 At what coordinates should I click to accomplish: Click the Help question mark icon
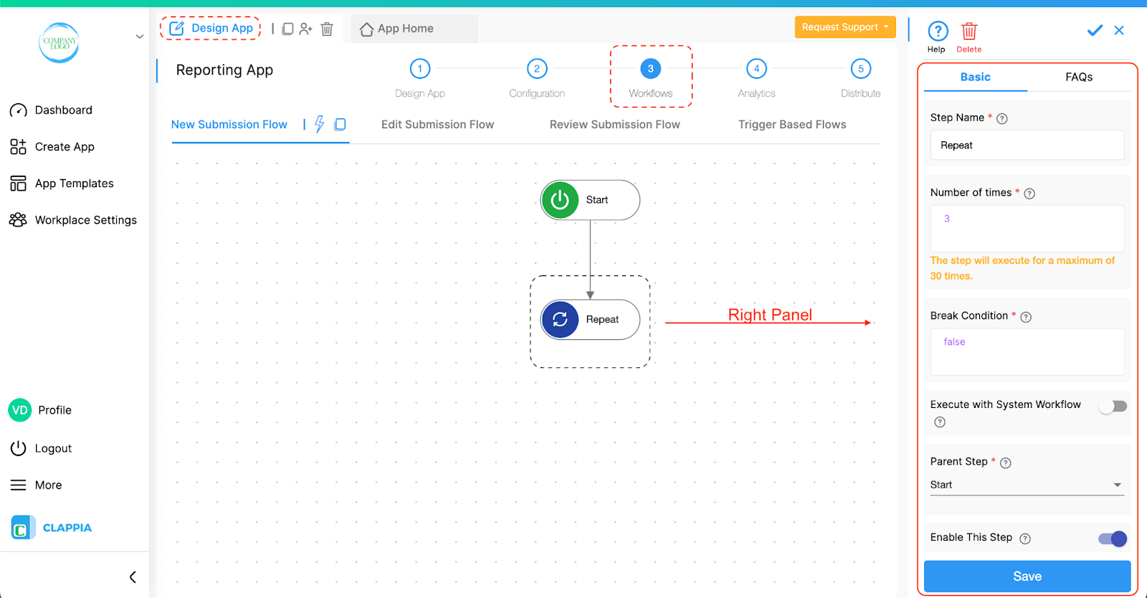(938, 31)
